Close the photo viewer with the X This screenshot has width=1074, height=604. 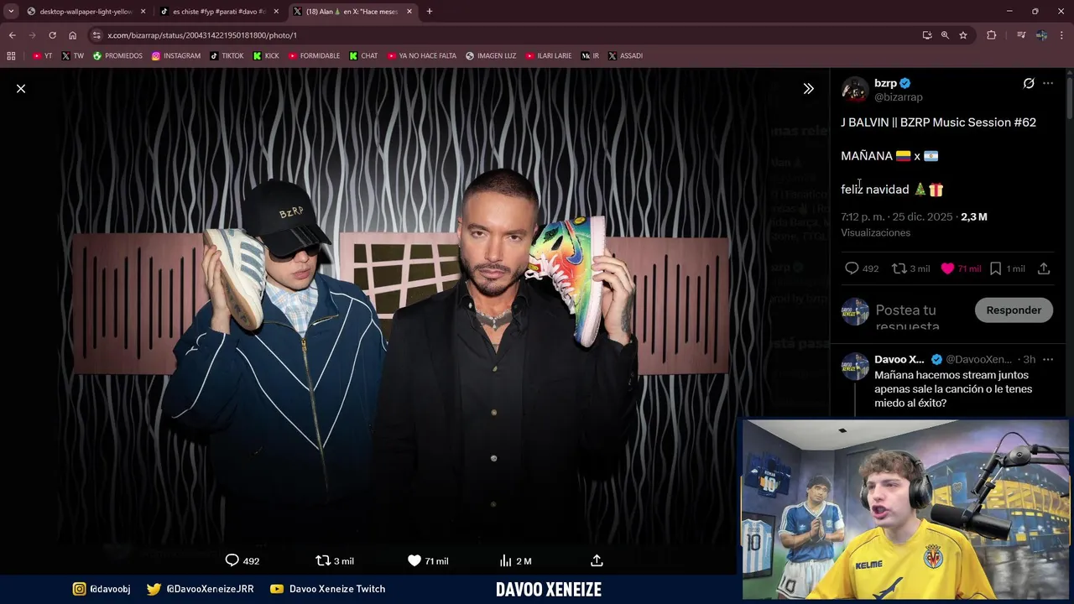tap(21, 88)
